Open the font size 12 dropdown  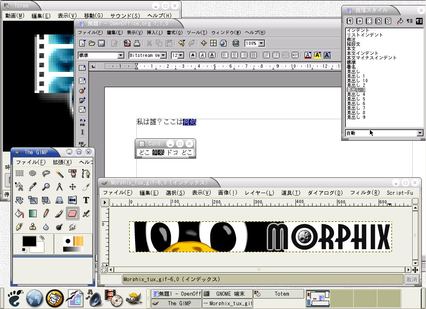(181, 55)
